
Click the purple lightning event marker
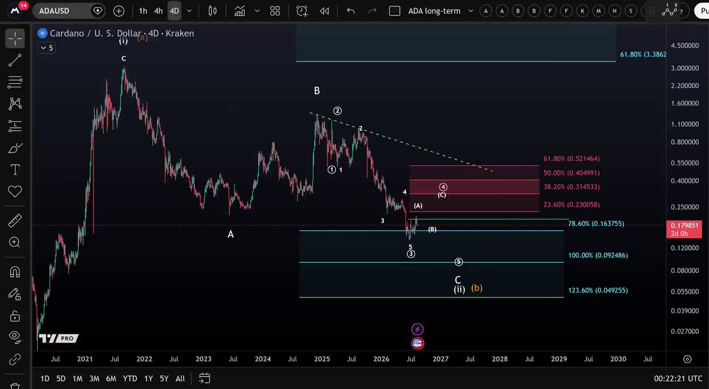click(x=418, y=329)
